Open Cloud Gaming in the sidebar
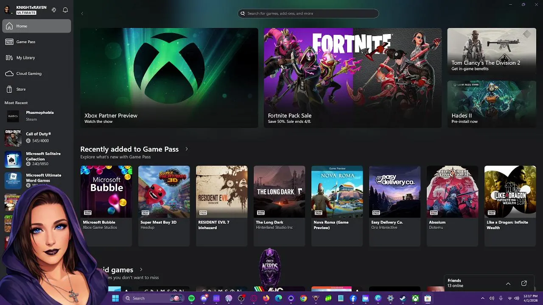The width and height of the screenshot is (543, 305). [x=36, y=73]
